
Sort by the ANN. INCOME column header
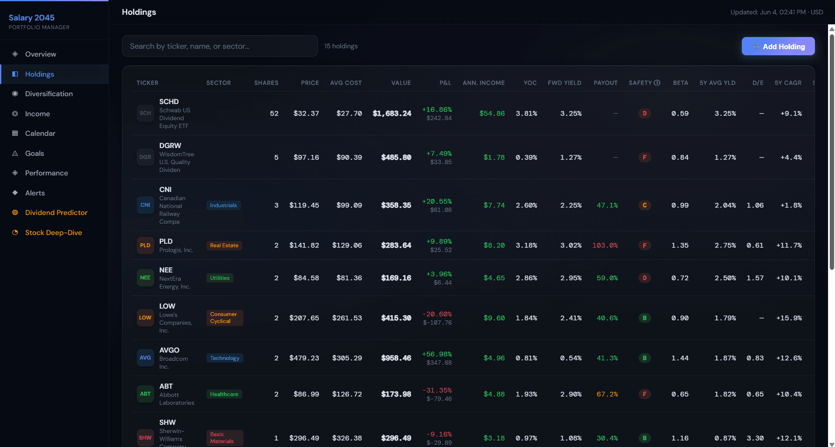[483, 83]
